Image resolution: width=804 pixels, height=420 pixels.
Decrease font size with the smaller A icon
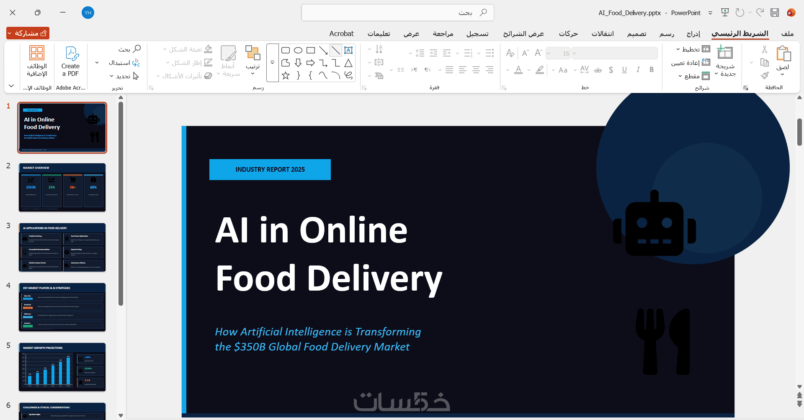click(x=525, y=53)
